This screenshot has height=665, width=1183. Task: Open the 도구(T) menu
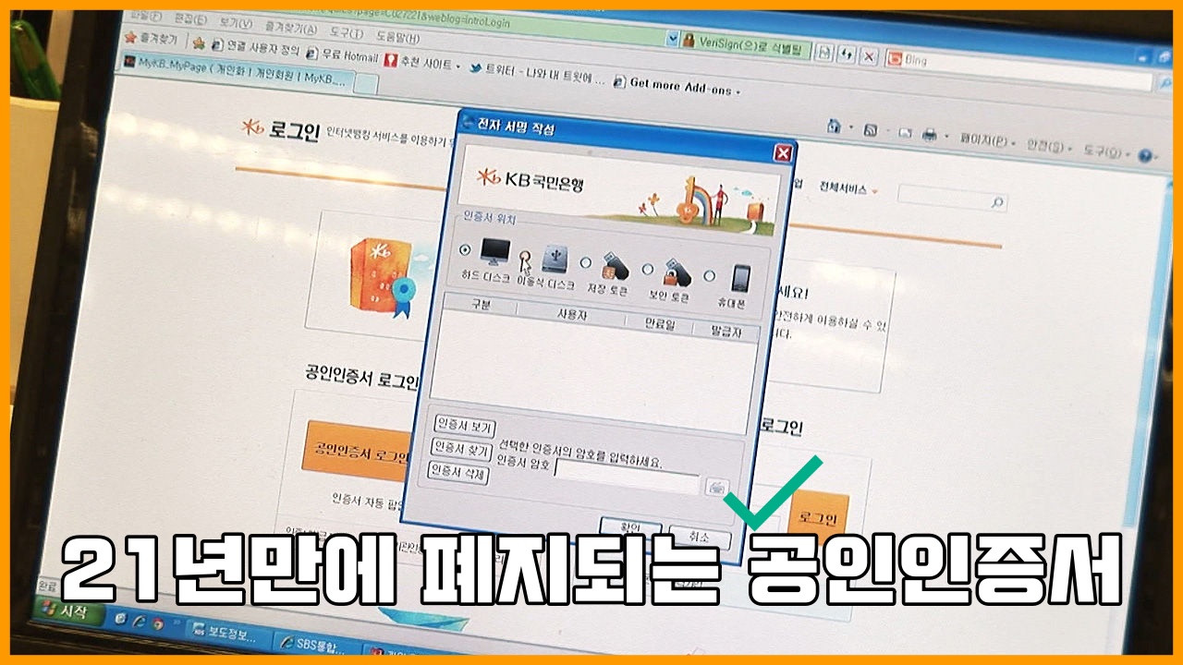[x=348, y=32]
